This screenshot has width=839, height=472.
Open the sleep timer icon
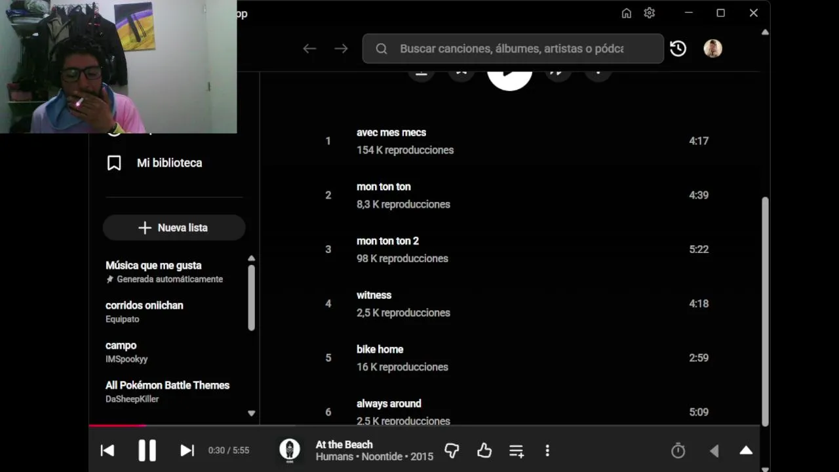pos(678,450)
